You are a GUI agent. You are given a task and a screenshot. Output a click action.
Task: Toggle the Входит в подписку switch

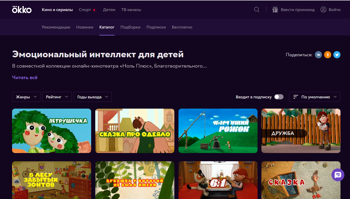point(279,97)
